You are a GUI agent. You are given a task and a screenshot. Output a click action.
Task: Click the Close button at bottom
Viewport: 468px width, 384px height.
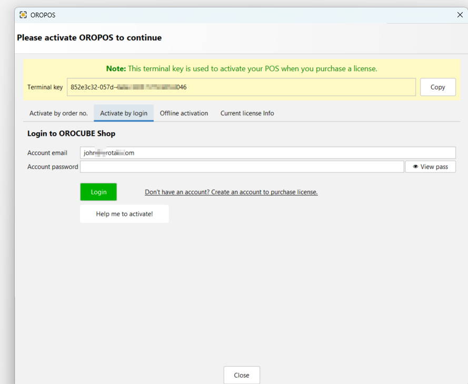coord(242,375)
